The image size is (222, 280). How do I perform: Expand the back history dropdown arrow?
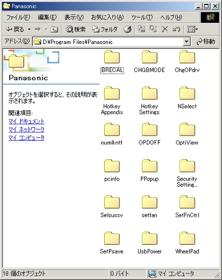[29, 29]
